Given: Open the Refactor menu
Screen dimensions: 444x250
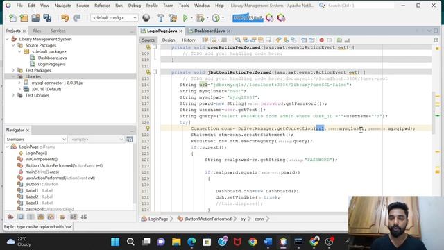Looking at the screenshot, I should click(102, 6).
